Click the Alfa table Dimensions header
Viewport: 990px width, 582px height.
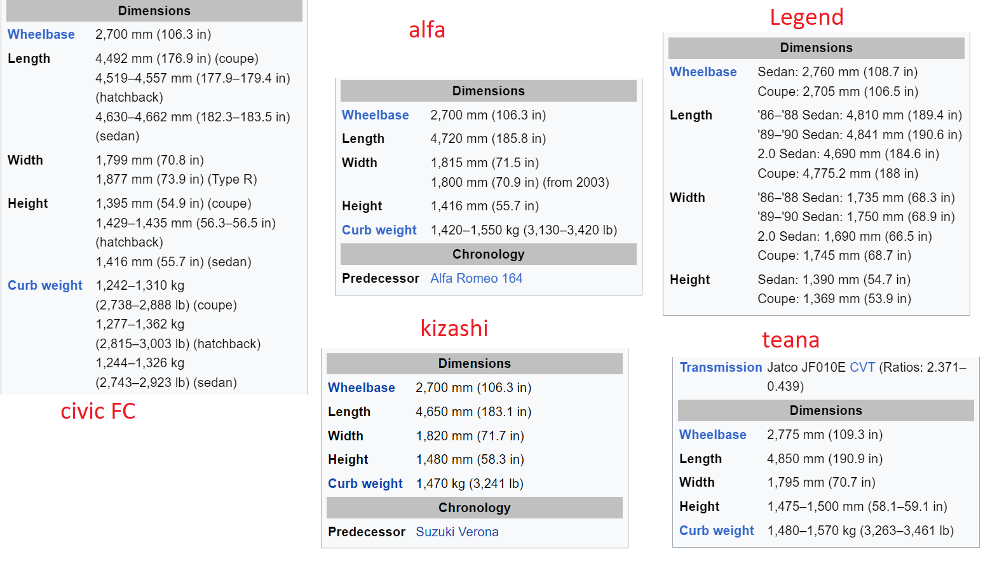489,91
